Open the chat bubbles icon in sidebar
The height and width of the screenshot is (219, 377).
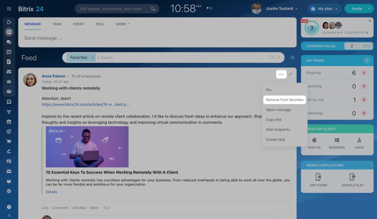9,42
